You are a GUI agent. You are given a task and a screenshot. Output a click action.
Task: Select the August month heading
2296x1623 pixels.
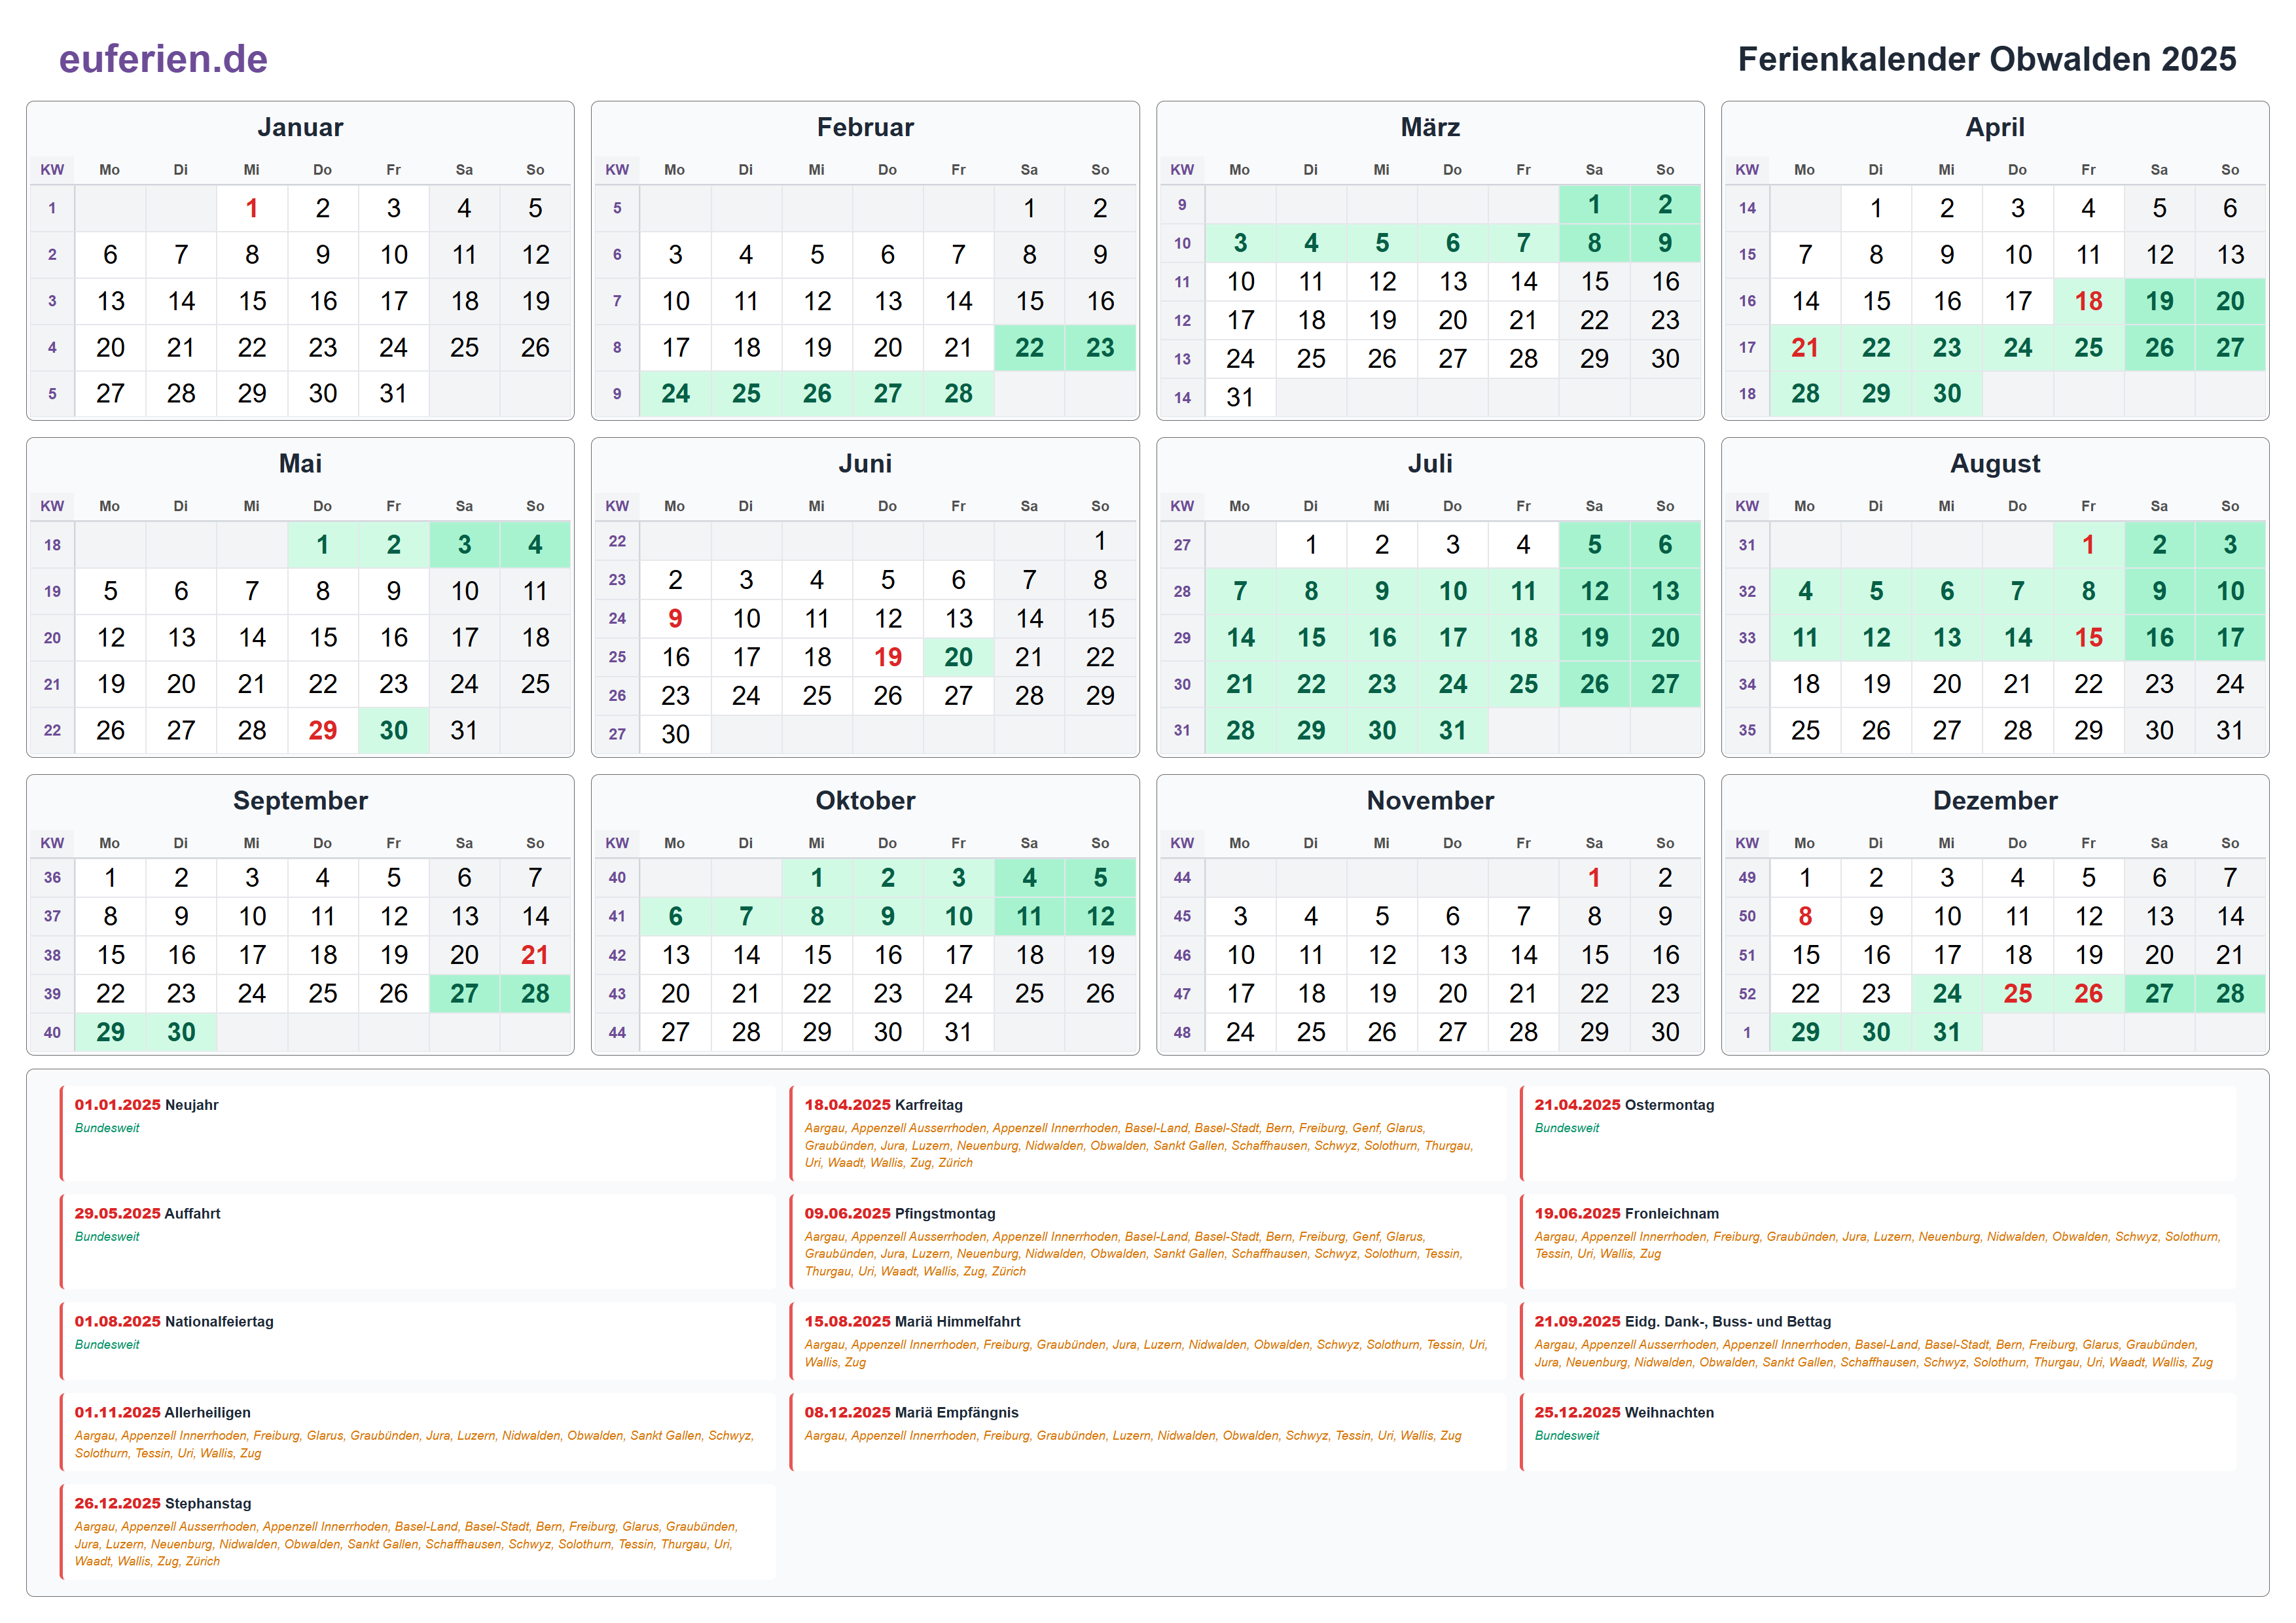coord(1995,463)
